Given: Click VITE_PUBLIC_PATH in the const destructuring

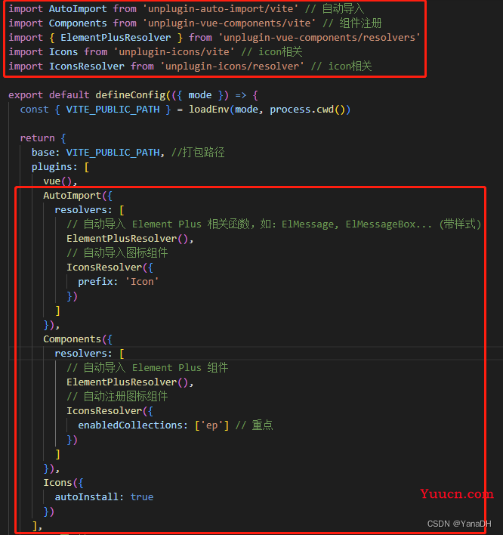Looking at the screenshot, I should point(113,109).
